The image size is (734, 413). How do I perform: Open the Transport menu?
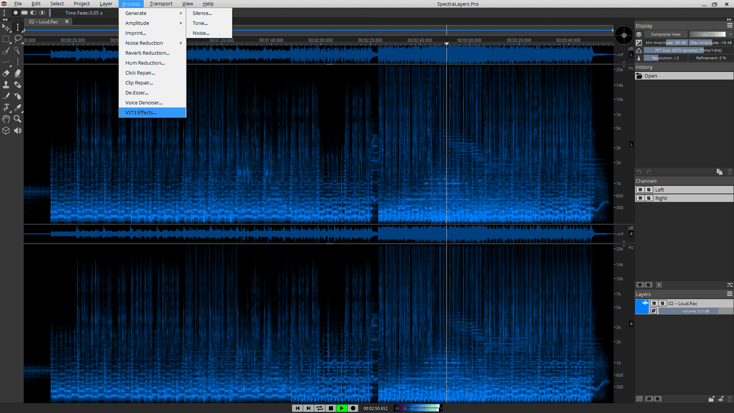pyautogui.click(x=161, y=4)
